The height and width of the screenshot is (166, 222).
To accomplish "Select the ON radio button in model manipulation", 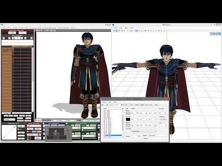I will tap(28, 137).
